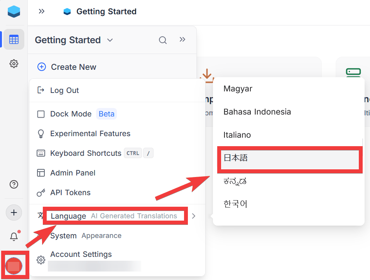Expand the Getting Started workspace dropdown
The width and height of the screenshot is (370, 280).
tap(110, 40)
